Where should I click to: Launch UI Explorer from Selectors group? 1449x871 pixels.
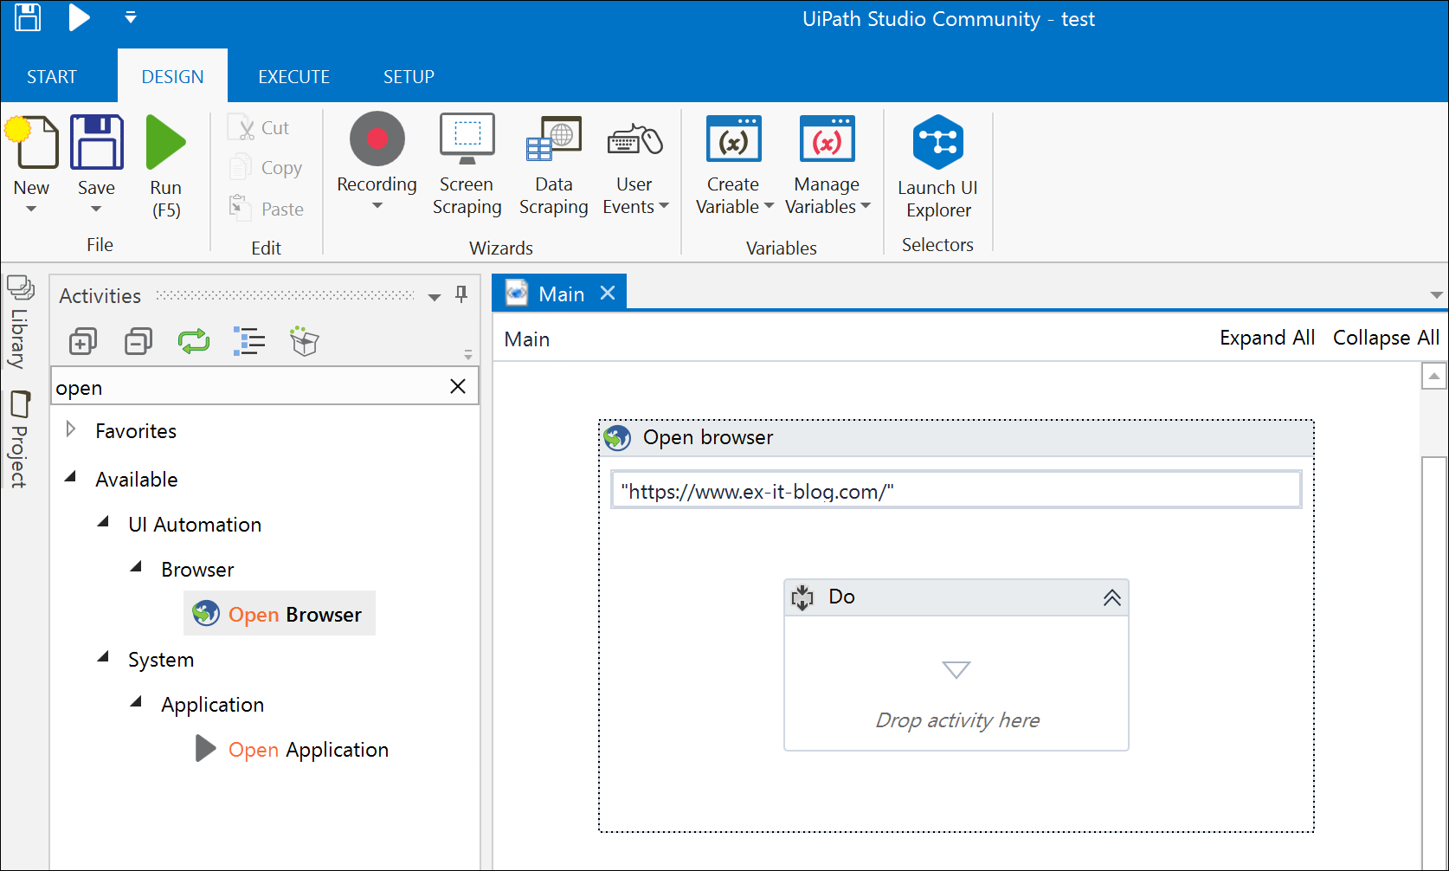(938, 166)
